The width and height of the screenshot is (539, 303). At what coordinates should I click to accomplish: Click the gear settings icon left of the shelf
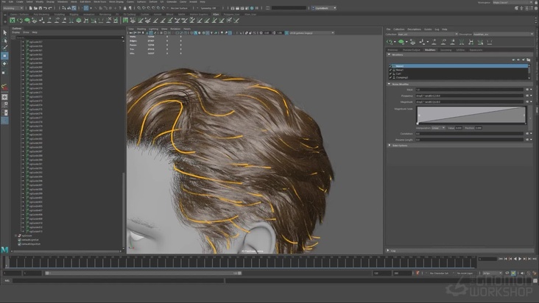point(4,21)
